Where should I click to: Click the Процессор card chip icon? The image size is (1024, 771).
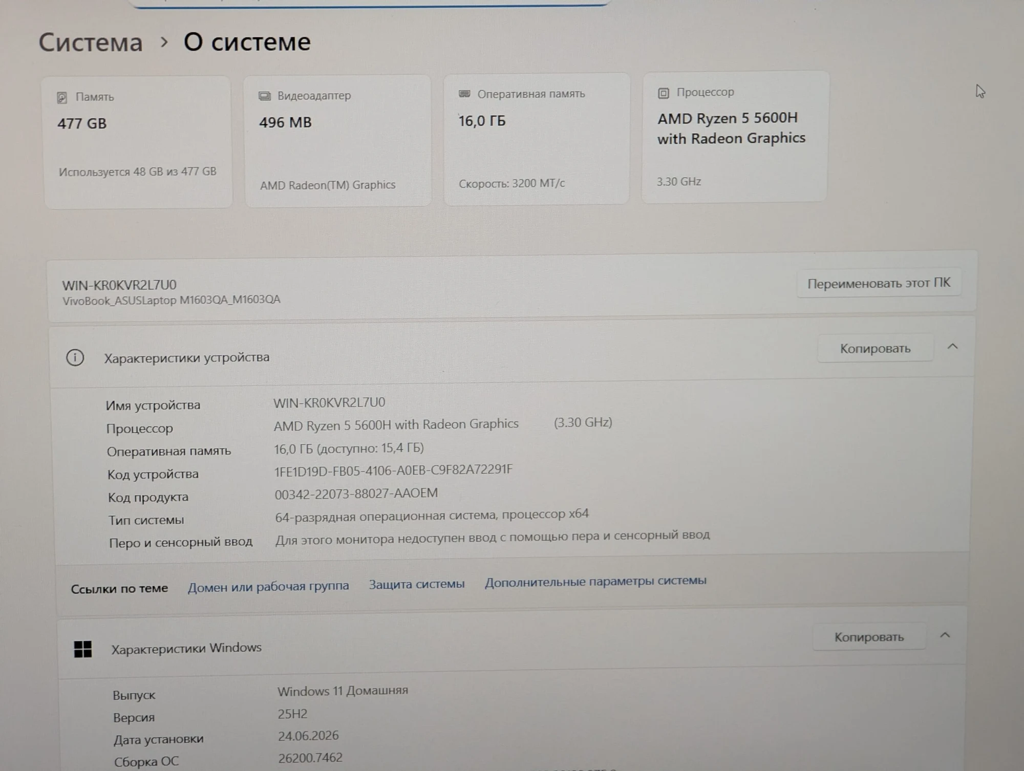click(x=664, y=93)
